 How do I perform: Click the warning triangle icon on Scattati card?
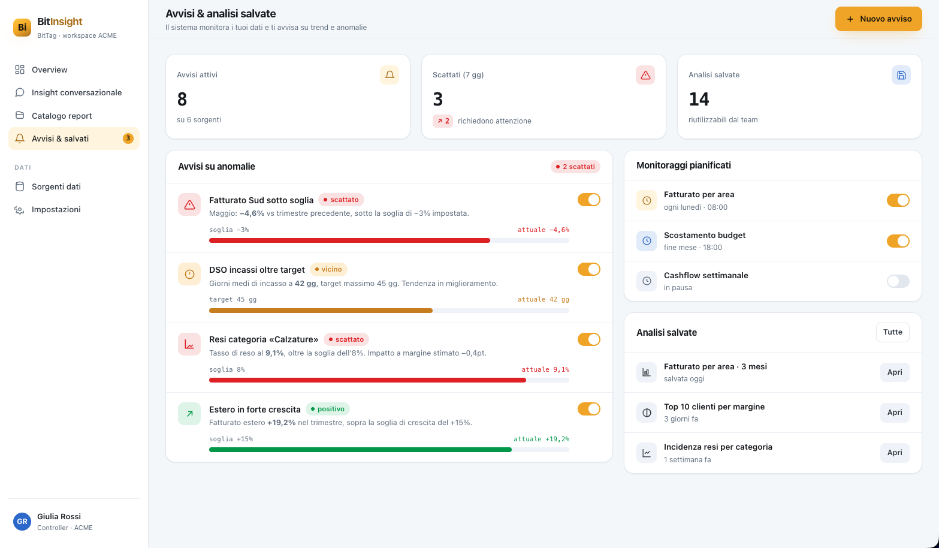click(645, 75)
